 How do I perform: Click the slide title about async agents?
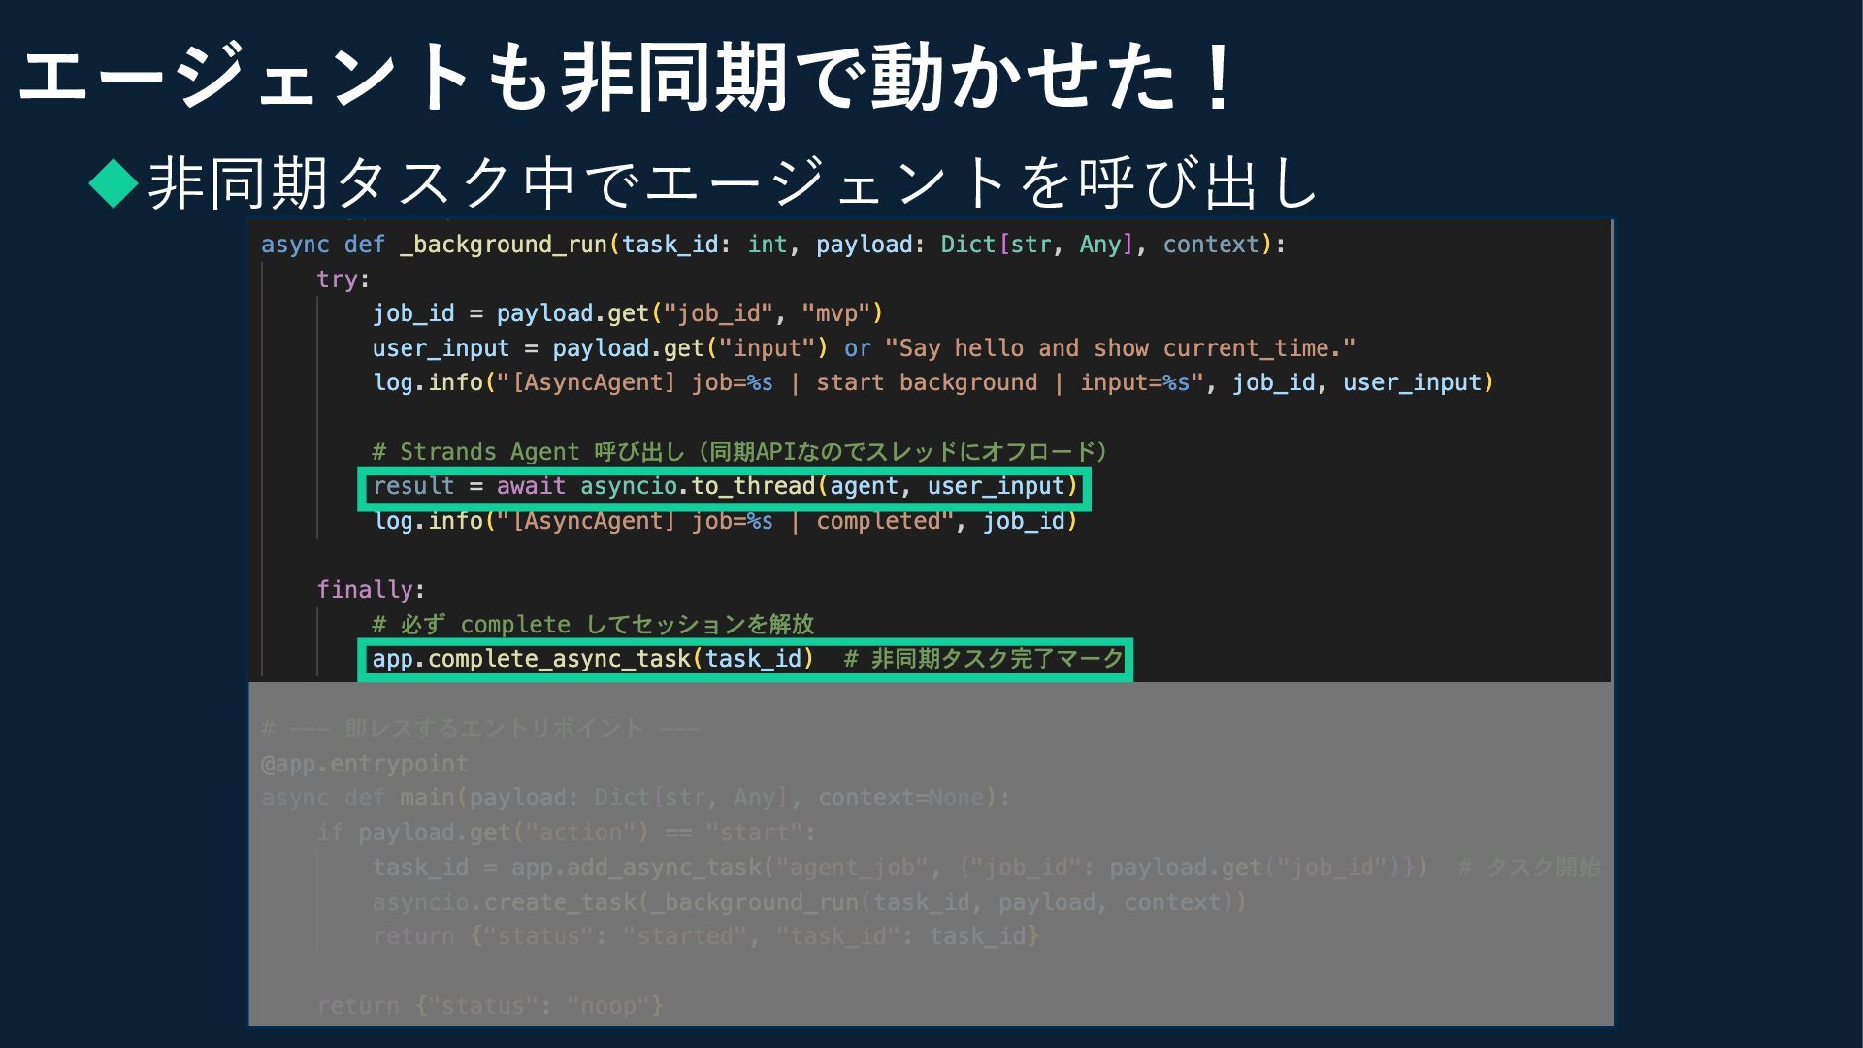628,78
